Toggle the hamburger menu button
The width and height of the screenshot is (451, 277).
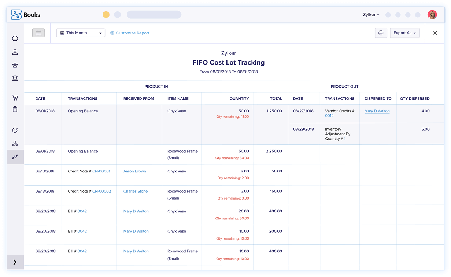coord(38,33)
